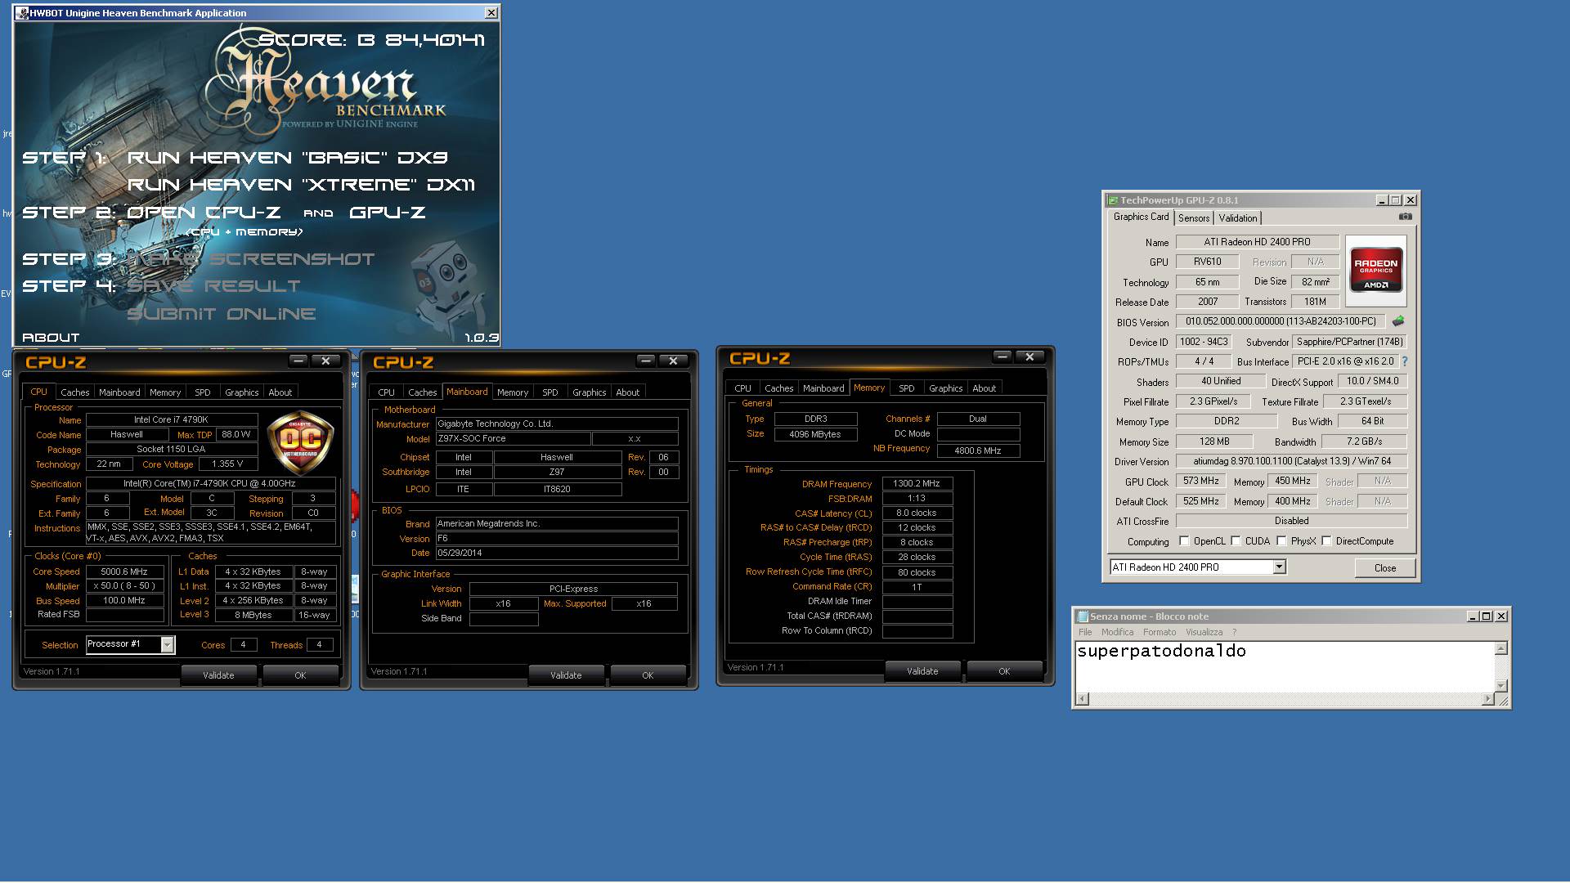Minimize the first CPU-Z CPU window
The width and height of the screenshot is (1570, 883).
298,361
